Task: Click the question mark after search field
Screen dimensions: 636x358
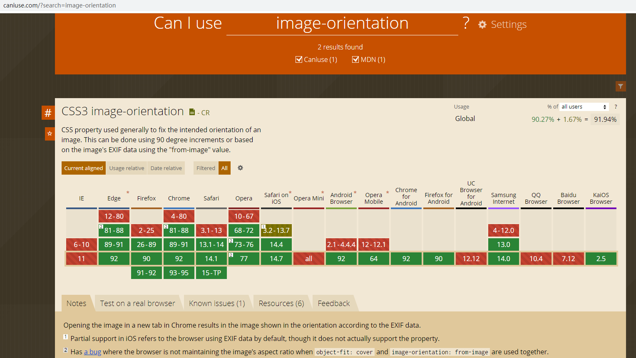Action: click(466, 23)
